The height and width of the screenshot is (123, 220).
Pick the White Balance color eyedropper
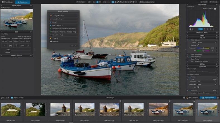(x=198, y=45)
